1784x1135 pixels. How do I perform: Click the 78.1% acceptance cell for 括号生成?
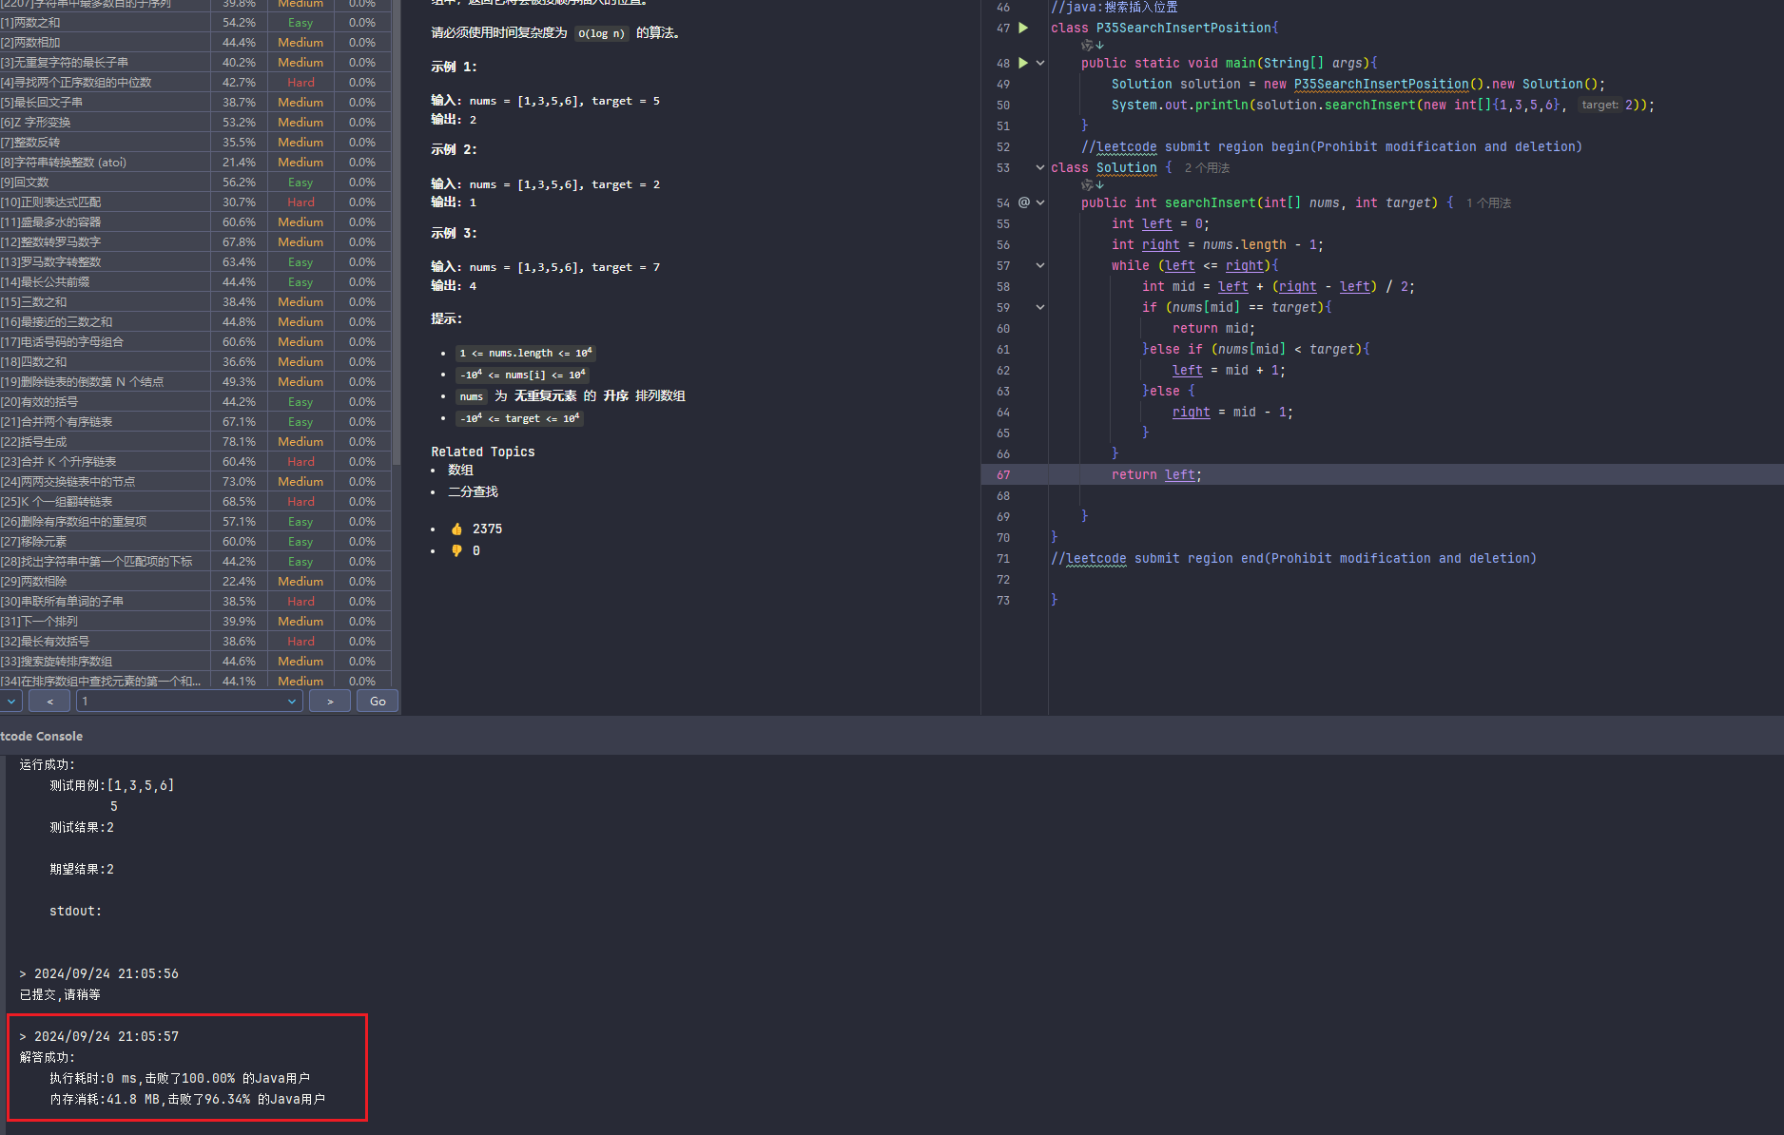[x=239, y=441]
